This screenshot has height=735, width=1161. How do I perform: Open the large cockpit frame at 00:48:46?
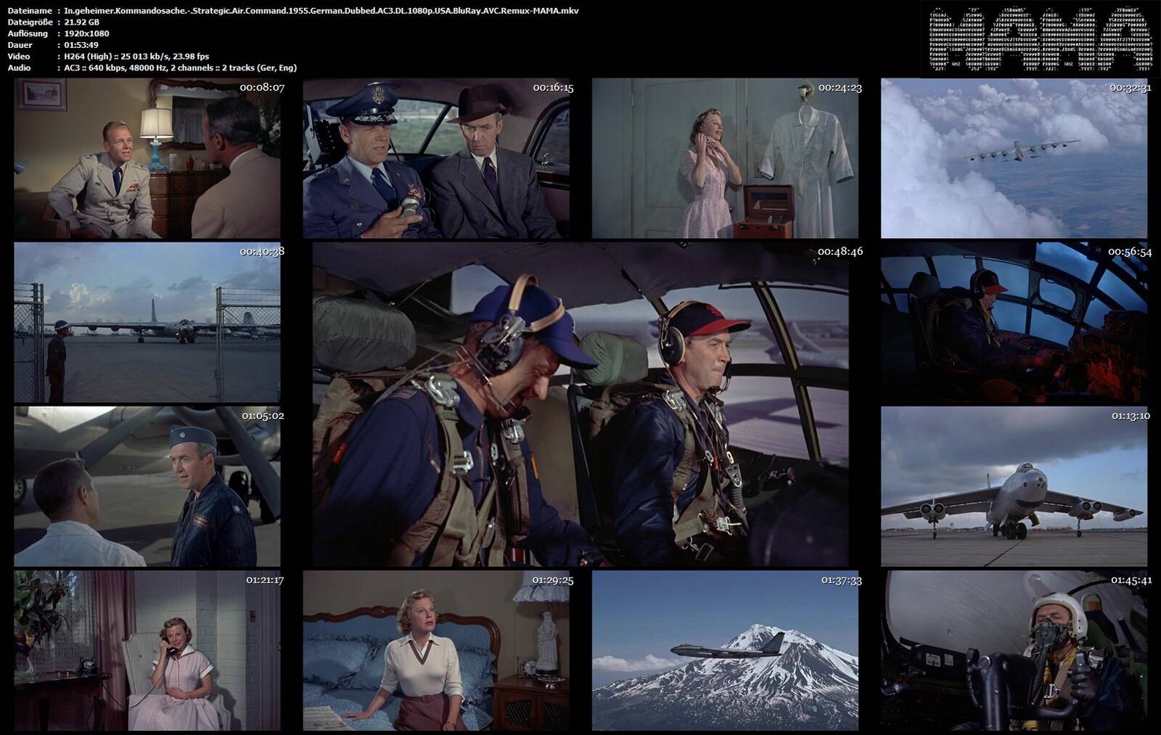(x=580, y=405)
